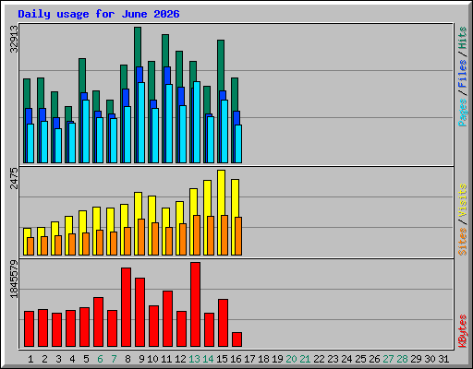Image resolution: width=473 pixels, height=369 pixels.
Task: Click green day 13 on the x-axis
Action: click(194, 359)
